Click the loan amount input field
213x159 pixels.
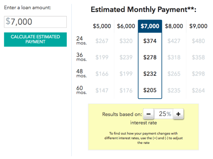point(35,22)
